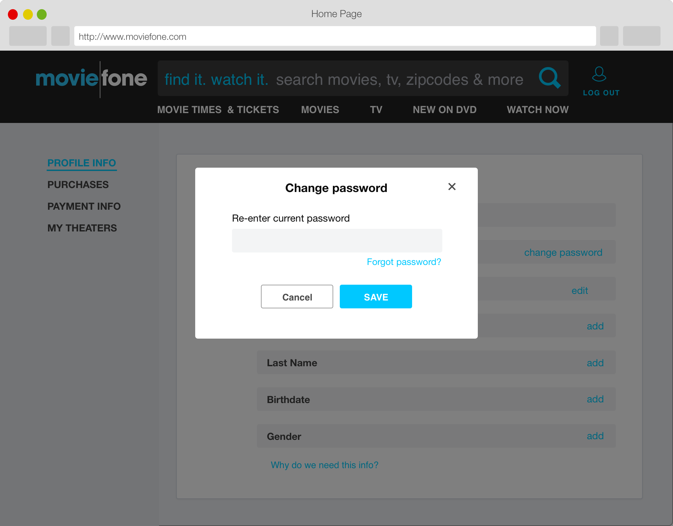Viewport: 673px width, 526px height.
Task: Open the MY THEATERS sidebar tab
Action: click(x=82, y=228)
